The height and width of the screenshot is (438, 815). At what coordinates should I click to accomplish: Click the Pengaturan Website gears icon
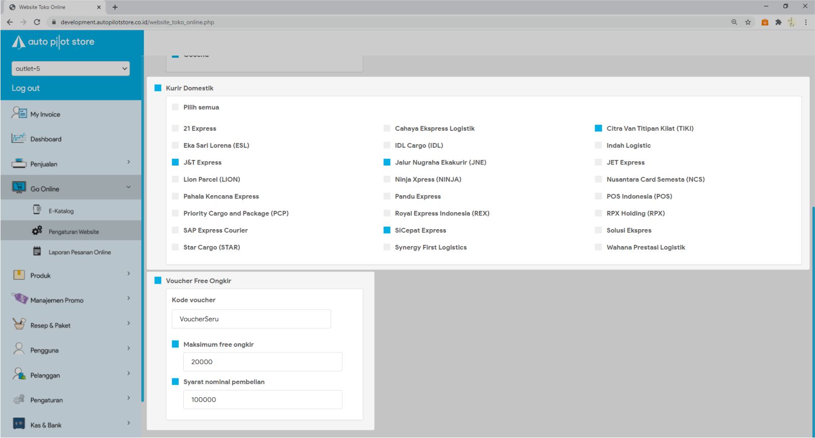click(x=37, y=231)
